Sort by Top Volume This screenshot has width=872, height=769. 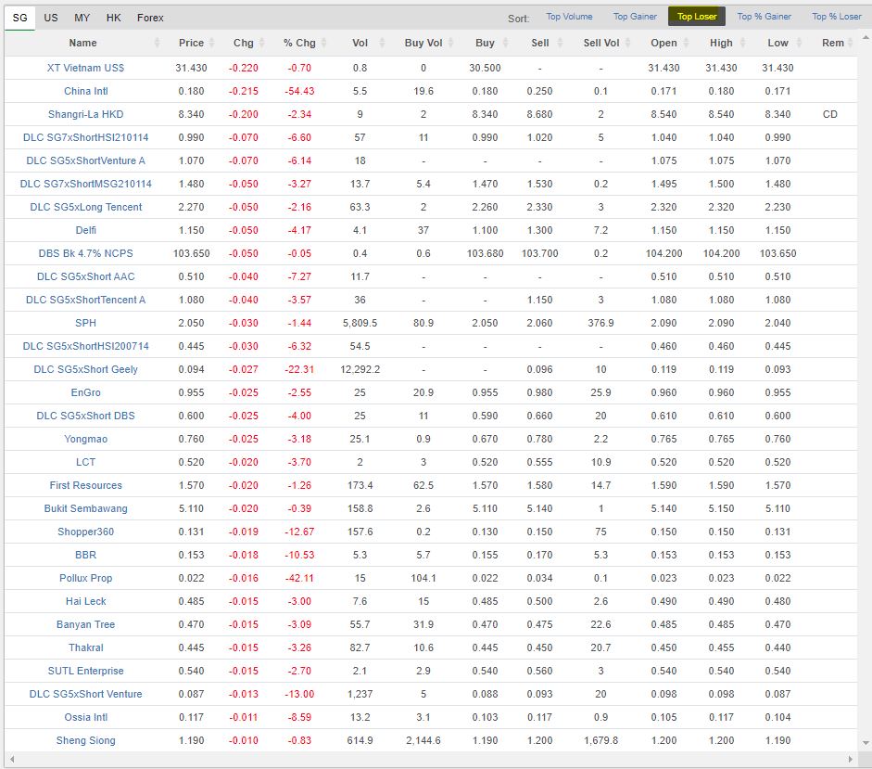click(x=569, y=17)
